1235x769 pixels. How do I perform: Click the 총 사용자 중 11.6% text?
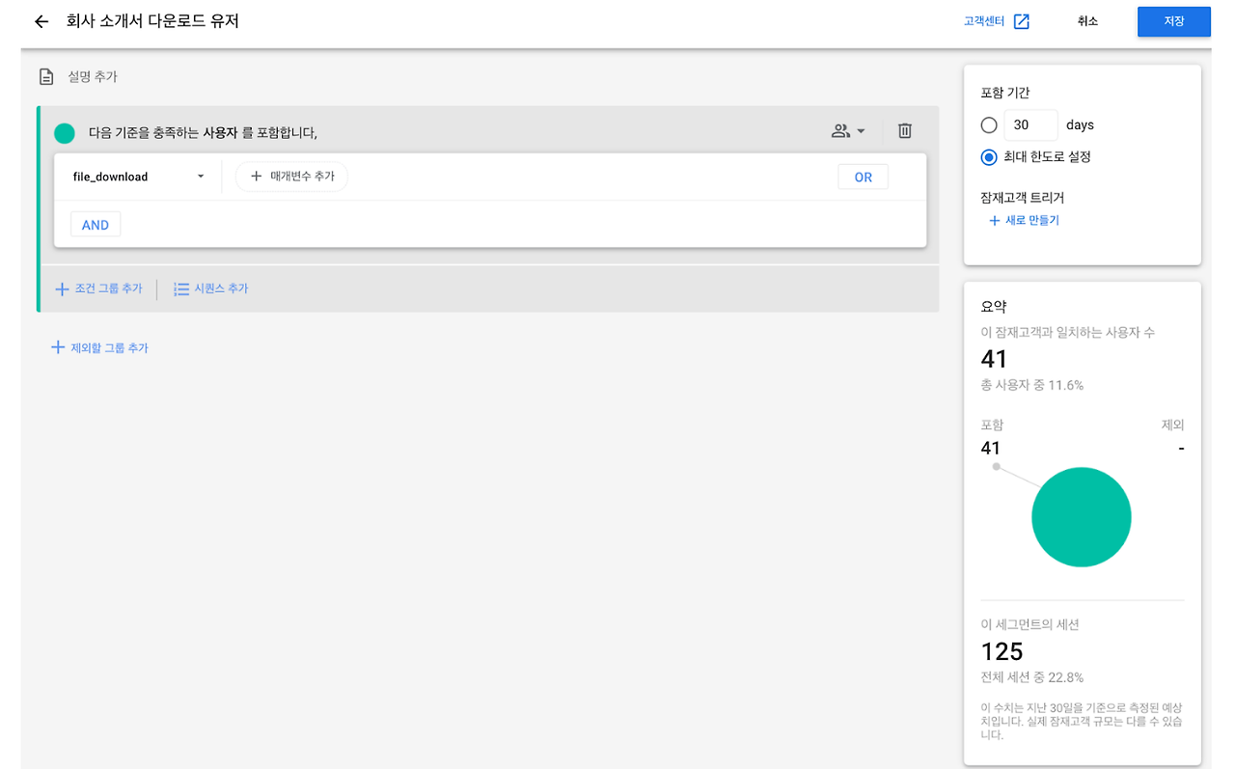click(1031, 385)
